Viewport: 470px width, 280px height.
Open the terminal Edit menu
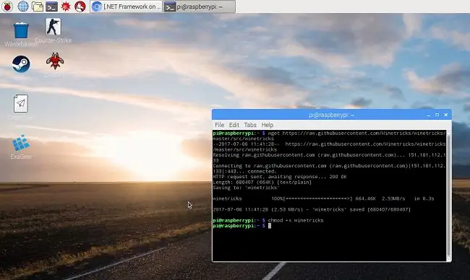(x=234, y=125)
